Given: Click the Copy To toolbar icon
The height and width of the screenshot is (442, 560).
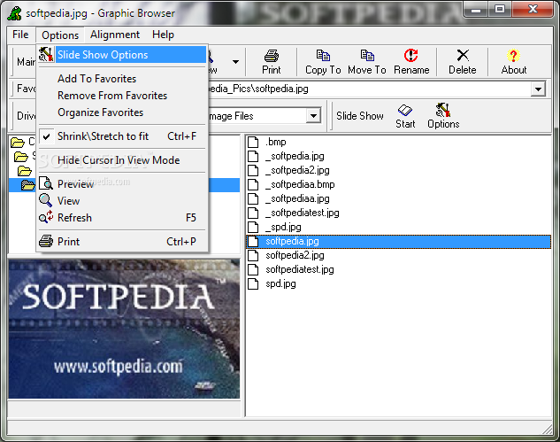Looking at the screenshot, I should coord(323,56).
